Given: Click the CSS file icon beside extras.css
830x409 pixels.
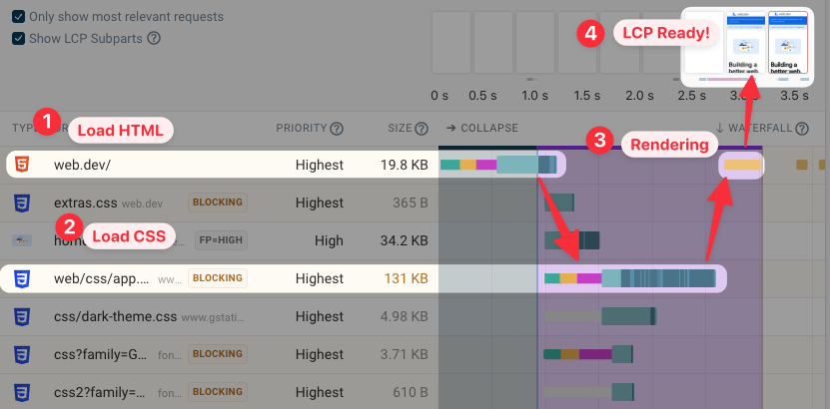Looking at the screenshot, I should coord(21,203).
